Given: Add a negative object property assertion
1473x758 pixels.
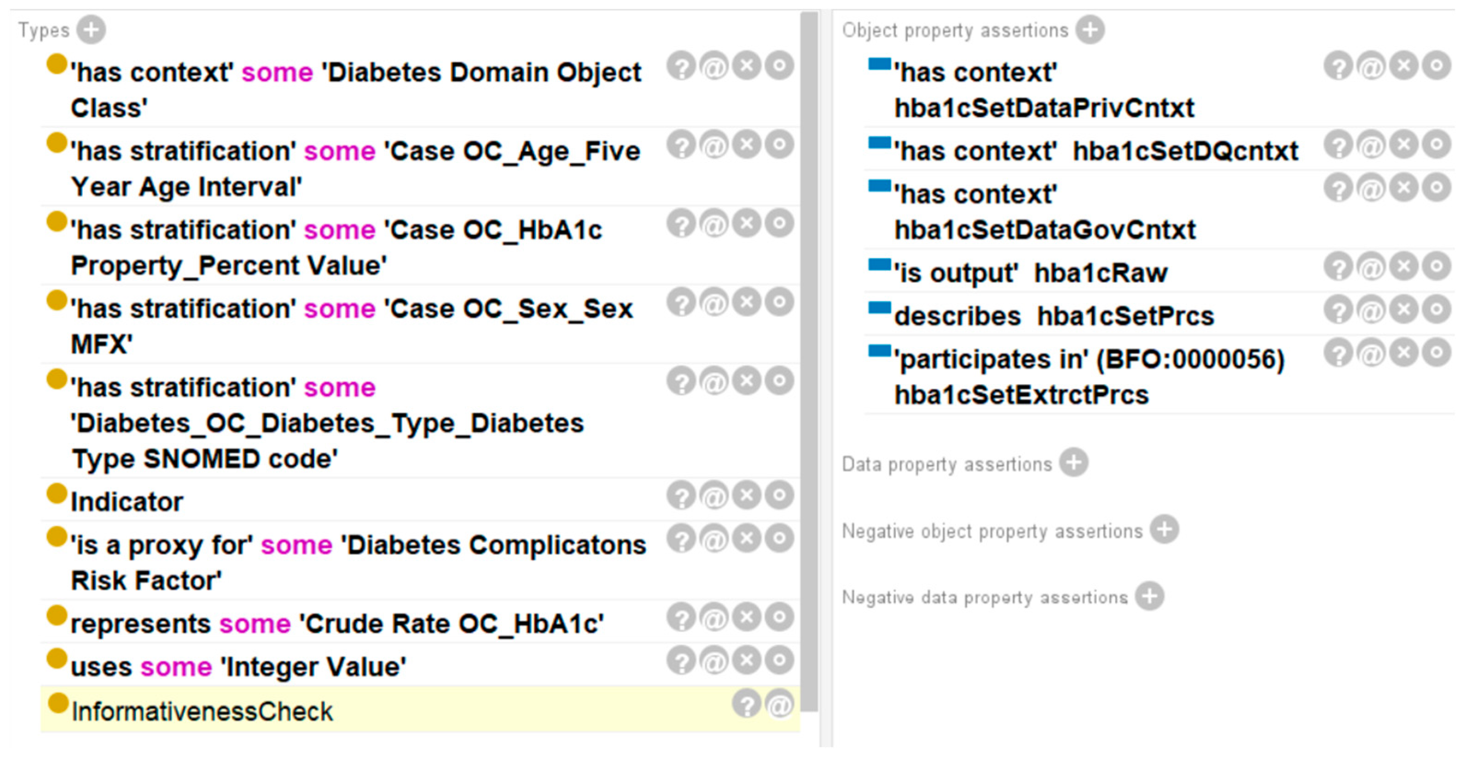Looking at the screenshot, I should tap(1164, 529).
